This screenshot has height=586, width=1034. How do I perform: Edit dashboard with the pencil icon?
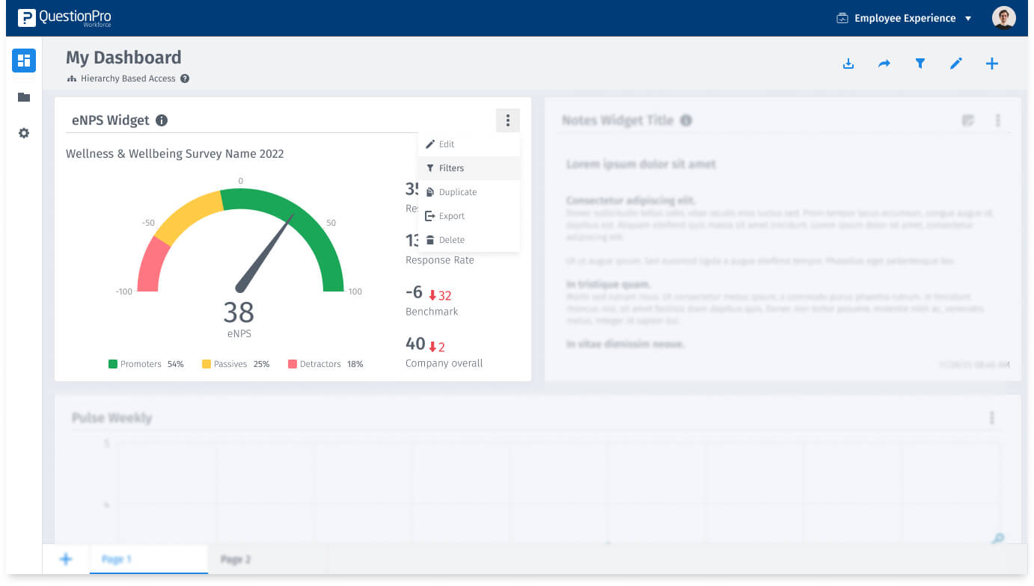coord(956,64)
